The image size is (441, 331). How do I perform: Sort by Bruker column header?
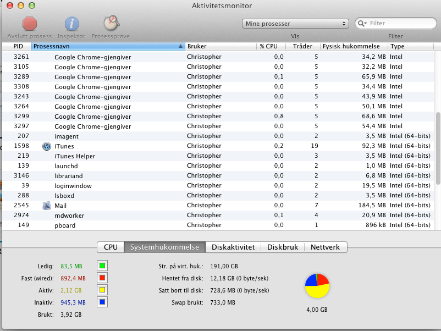pyautogui.click(x=220, y=46)
